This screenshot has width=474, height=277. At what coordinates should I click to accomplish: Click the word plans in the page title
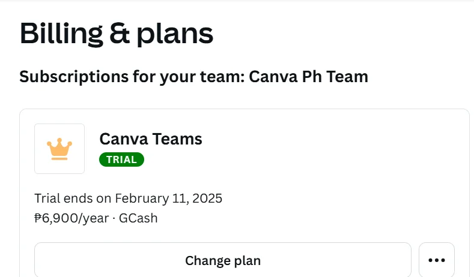(x=175, y=34)
